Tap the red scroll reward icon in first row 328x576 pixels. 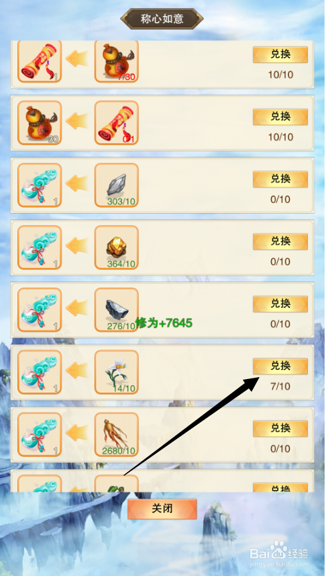(40, 61)
